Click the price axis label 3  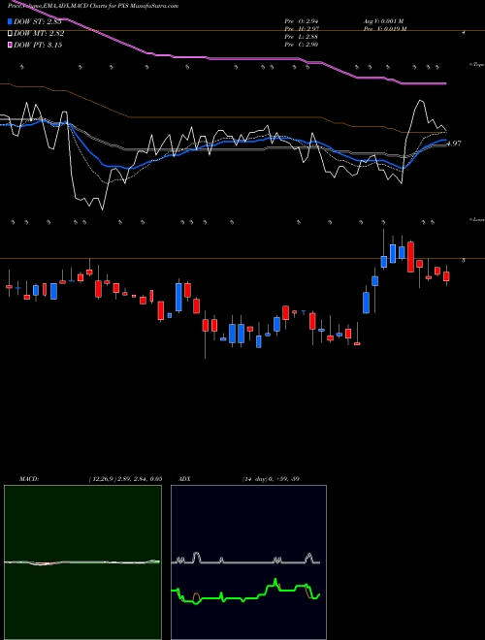point(463,260)
